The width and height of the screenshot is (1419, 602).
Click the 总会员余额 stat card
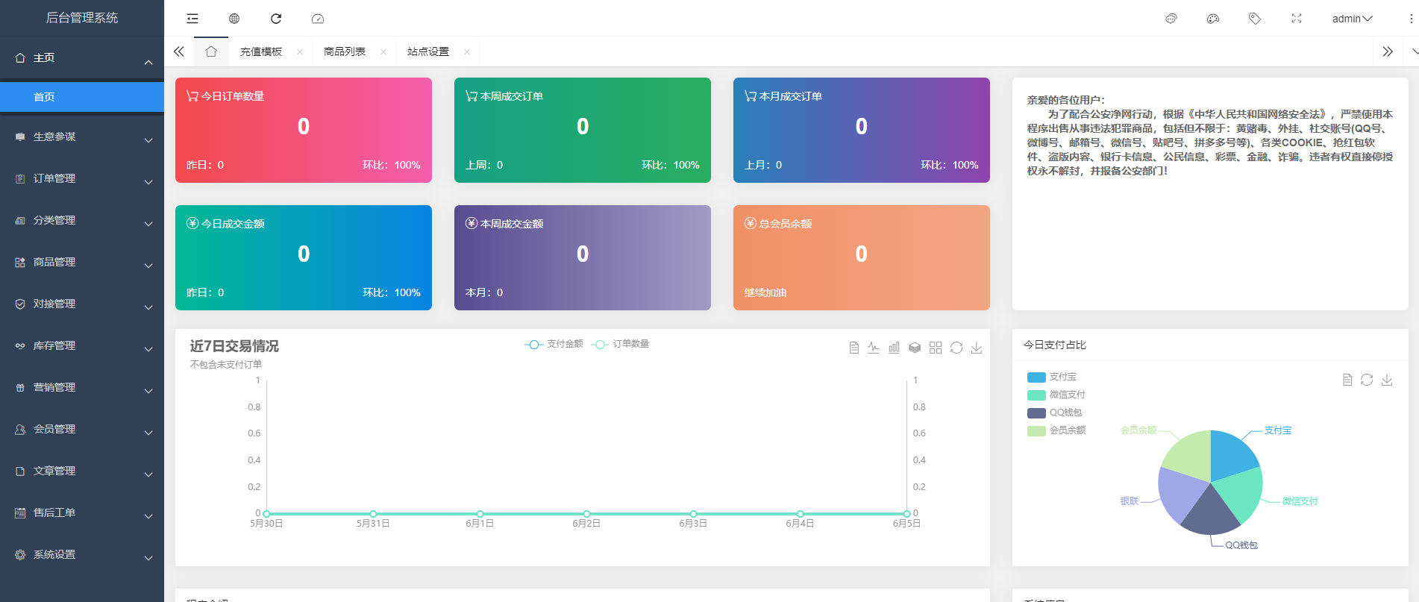(x=862, y=257)
